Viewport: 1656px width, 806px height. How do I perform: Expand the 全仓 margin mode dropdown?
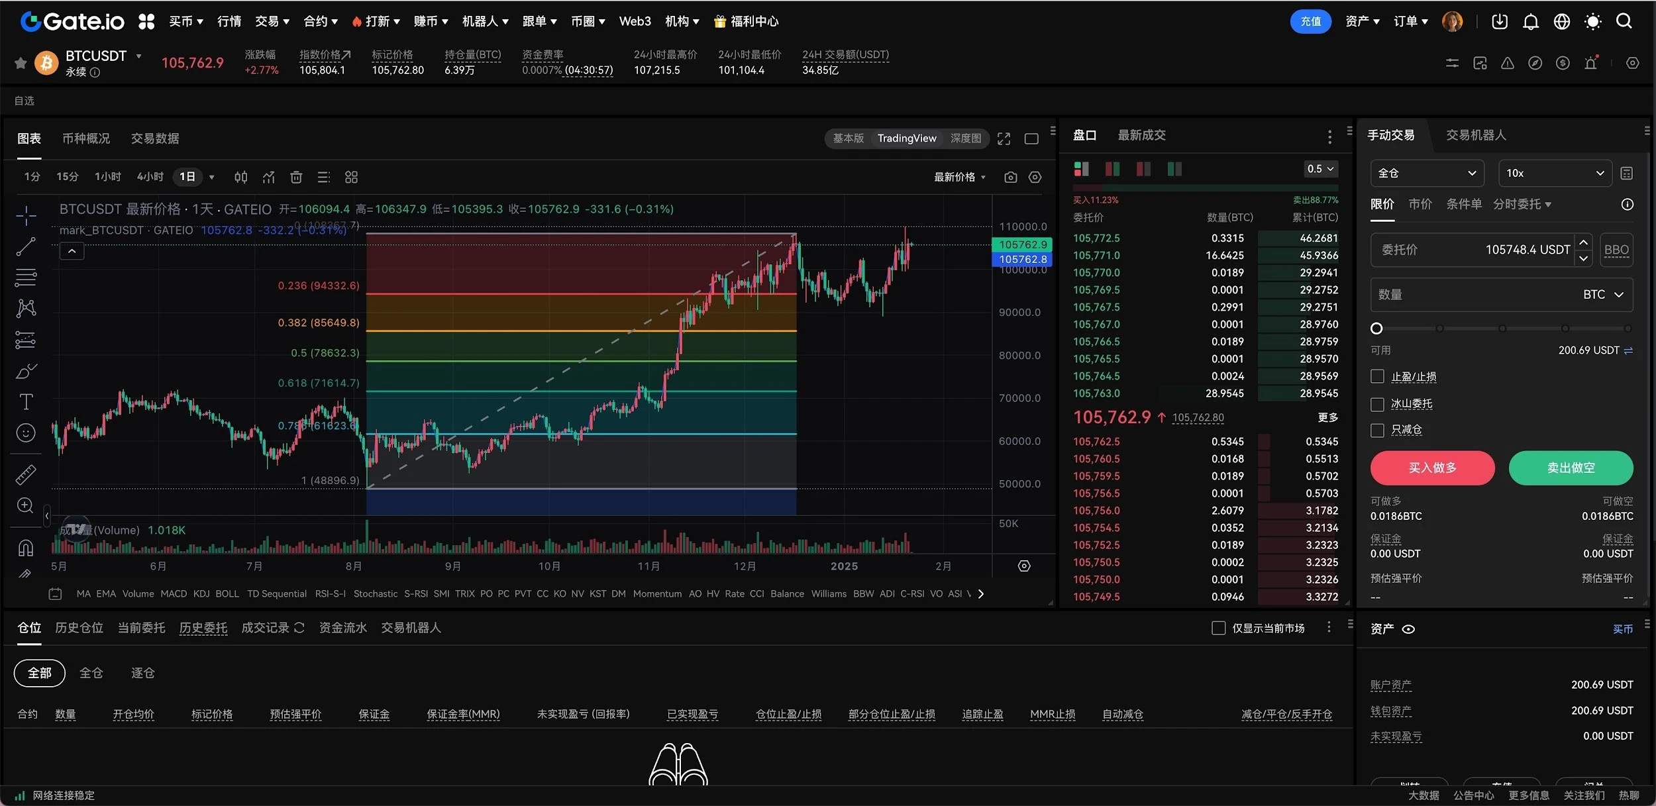tap(1427, 174)
